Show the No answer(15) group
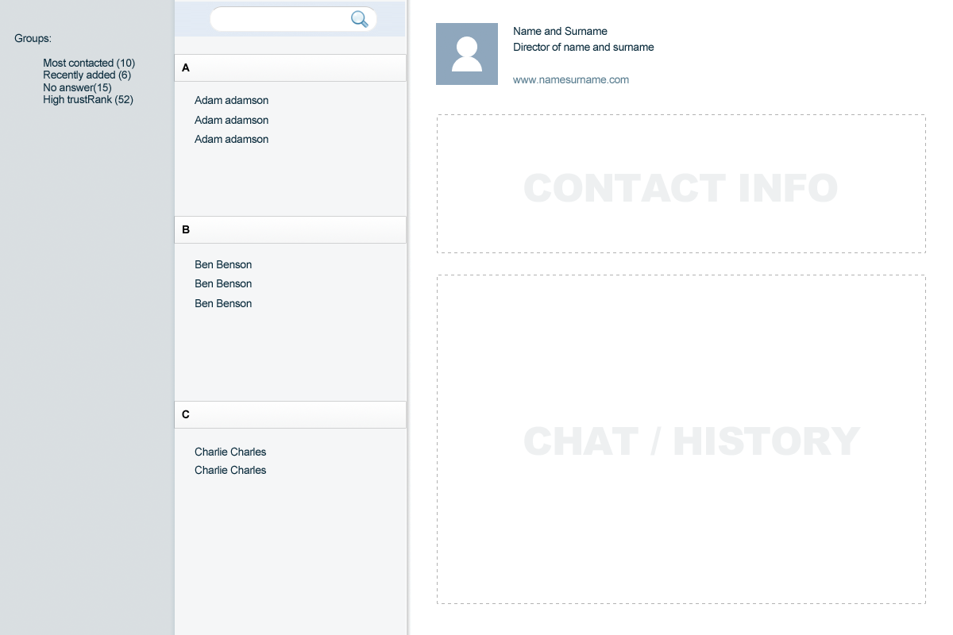The image size is (953, 635). click(77, 87)
